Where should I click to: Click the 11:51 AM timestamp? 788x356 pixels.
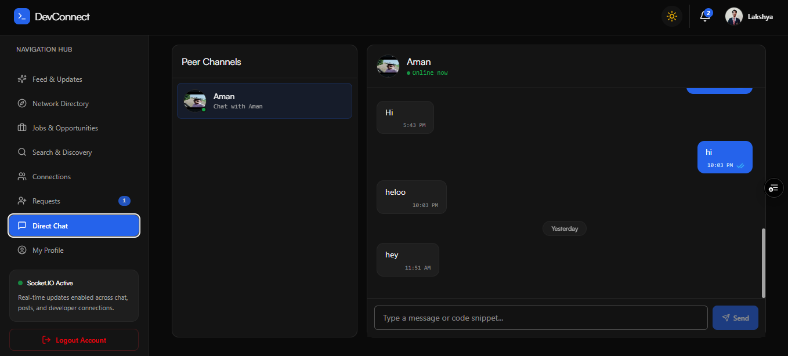click(x=418, y=268)
